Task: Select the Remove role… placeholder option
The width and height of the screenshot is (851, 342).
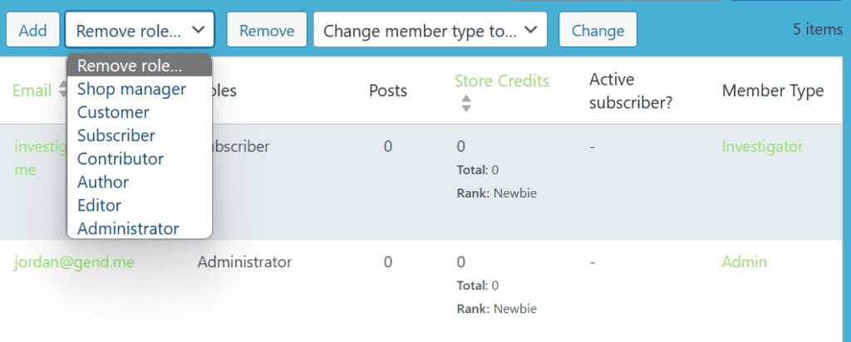Action: pos(129,66)
